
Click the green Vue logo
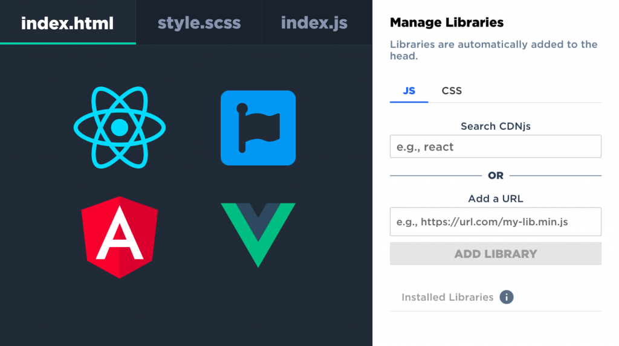point(258,235)
